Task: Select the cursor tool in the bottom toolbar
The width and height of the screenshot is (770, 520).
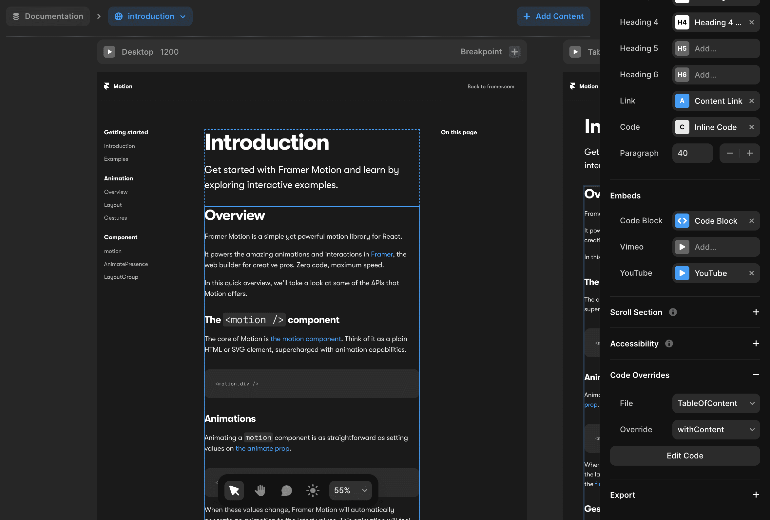Action: [234, 491]
